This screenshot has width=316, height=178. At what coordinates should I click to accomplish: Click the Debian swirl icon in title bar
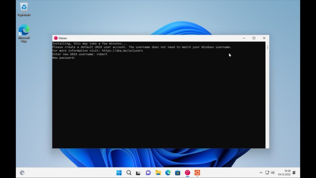tap(56, 38)
